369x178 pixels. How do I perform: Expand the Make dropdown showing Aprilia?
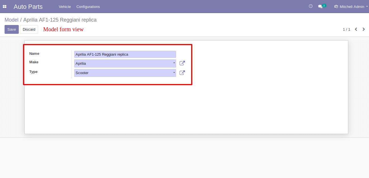125,63
